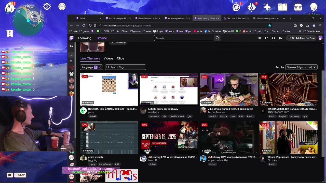Click the Twitch Search input field
Viewport: 326px width, 183px height.
pos(184,38)
